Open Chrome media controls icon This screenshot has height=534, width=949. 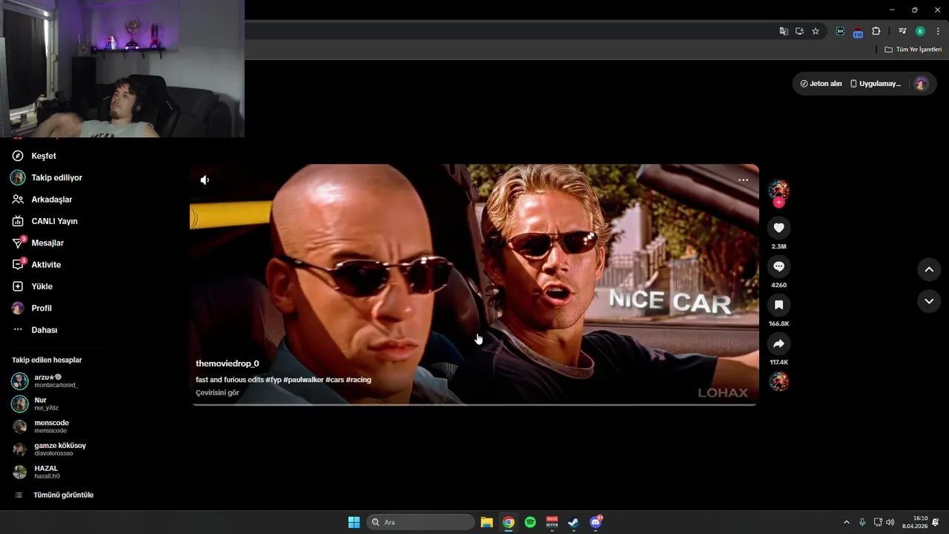coord(902,31)
